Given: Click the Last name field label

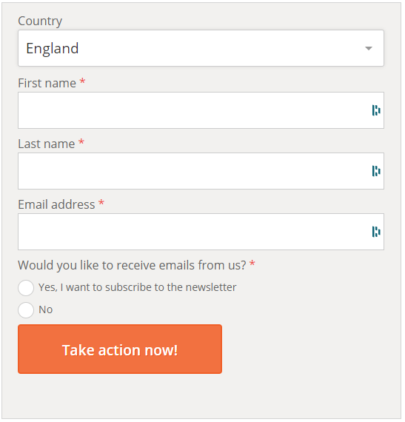Looking at the screenshot, I should 47,144.
